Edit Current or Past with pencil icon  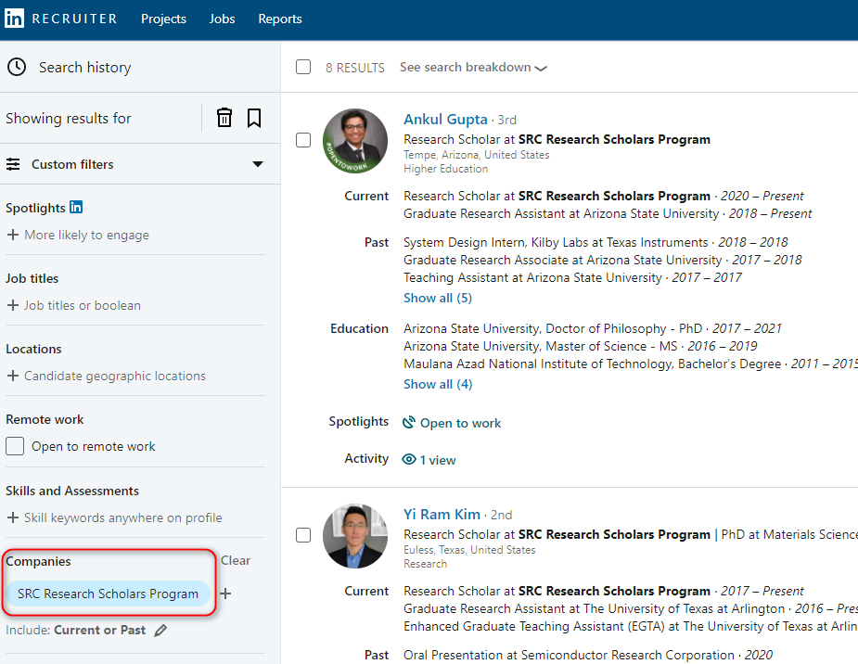(160, 631)
